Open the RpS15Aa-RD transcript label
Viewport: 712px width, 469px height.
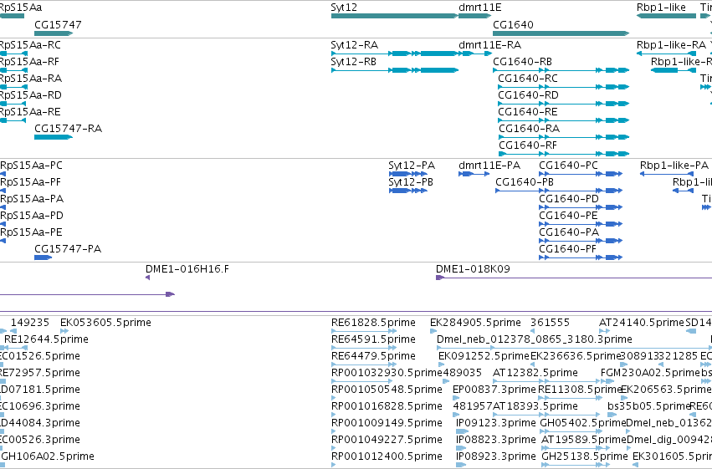point(30,95)
